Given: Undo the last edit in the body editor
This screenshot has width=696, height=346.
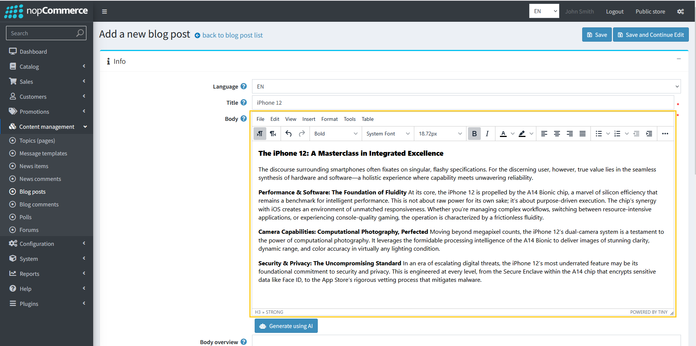Looking at the screenshot, I should (289, 133).
